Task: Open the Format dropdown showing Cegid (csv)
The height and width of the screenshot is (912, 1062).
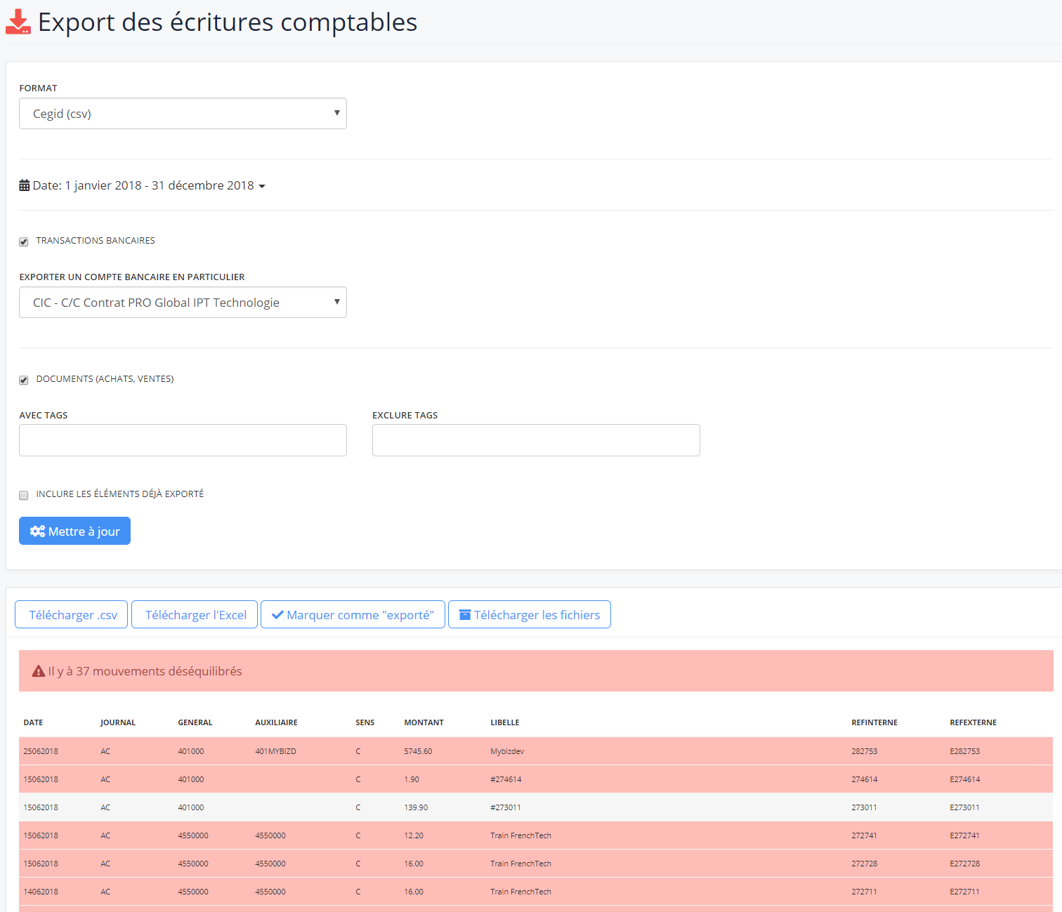Action: click(x=183, y=113)
